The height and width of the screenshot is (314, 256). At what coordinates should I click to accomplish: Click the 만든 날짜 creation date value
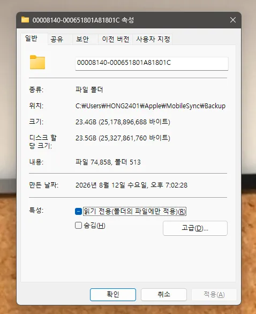(x=132, y=185)
